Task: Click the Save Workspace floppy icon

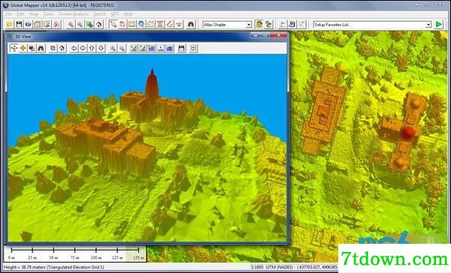Action: click(x=19, y=25)
